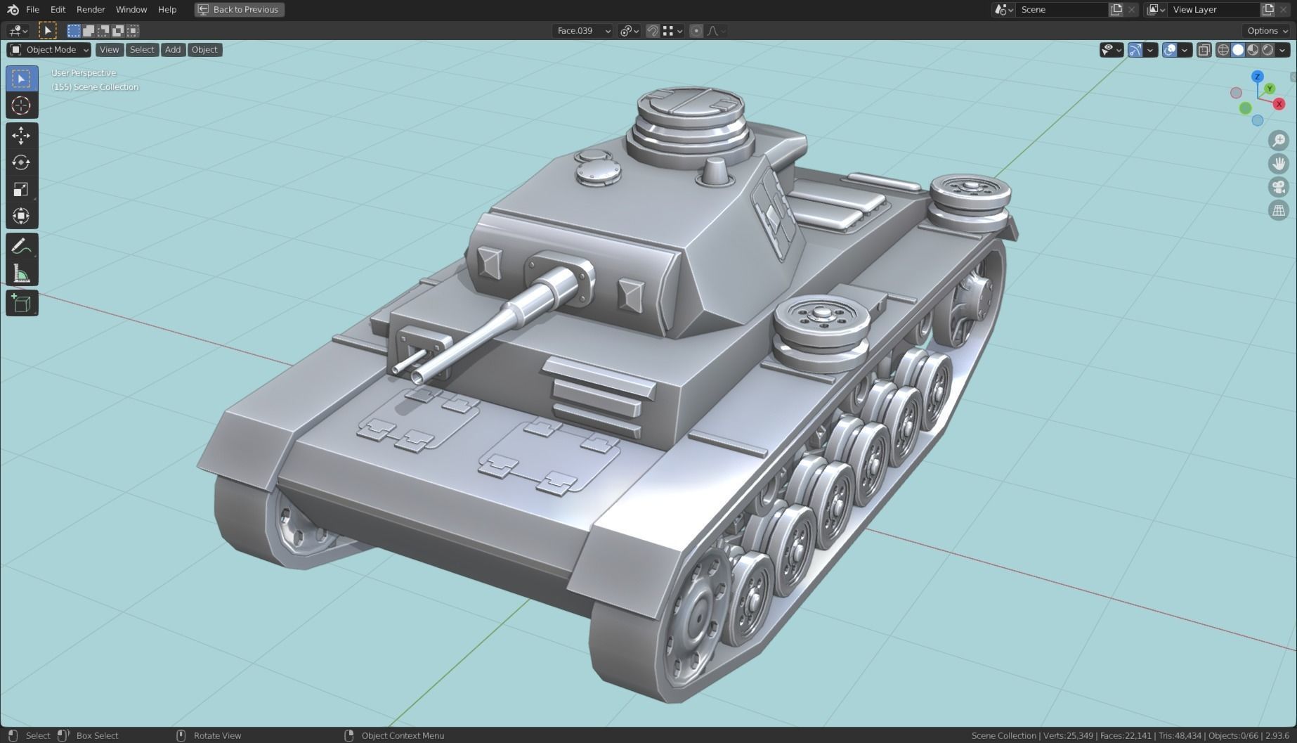Switch to Material Preview shading

[1253, 49]
